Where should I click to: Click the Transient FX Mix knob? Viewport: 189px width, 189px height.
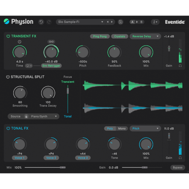pyautogui.click(x=146, y=52)
